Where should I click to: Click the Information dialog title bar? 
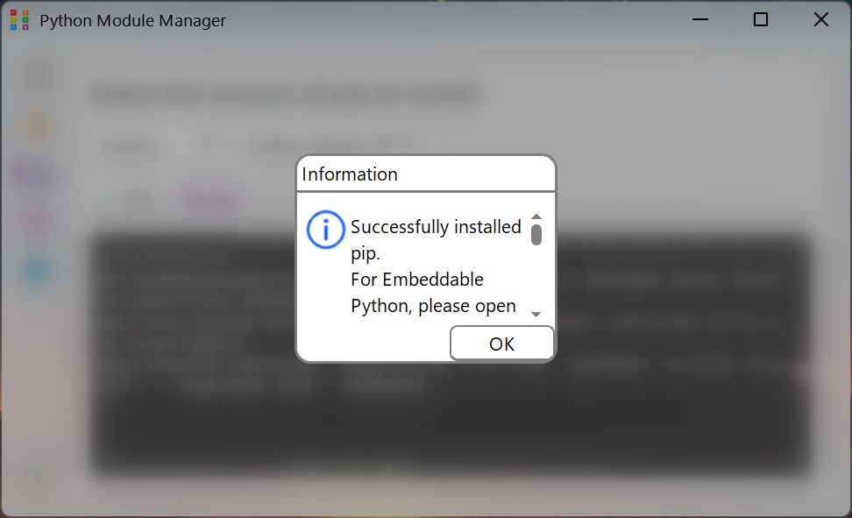(x=426, y=174)
